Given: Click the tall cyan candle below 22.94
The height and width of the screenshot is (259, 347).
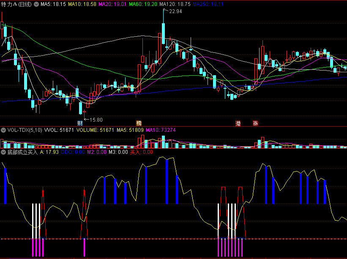Looking at the screenshot, I should (x=163, y=33).
